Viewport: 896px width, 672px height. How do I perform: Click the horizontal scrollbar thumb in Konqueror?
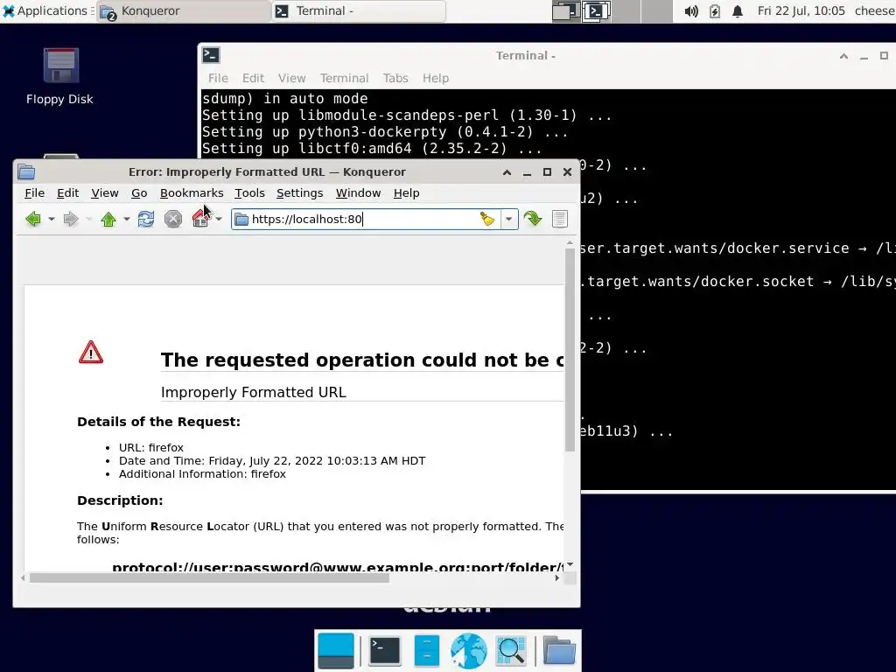click(x=209, y=577)
